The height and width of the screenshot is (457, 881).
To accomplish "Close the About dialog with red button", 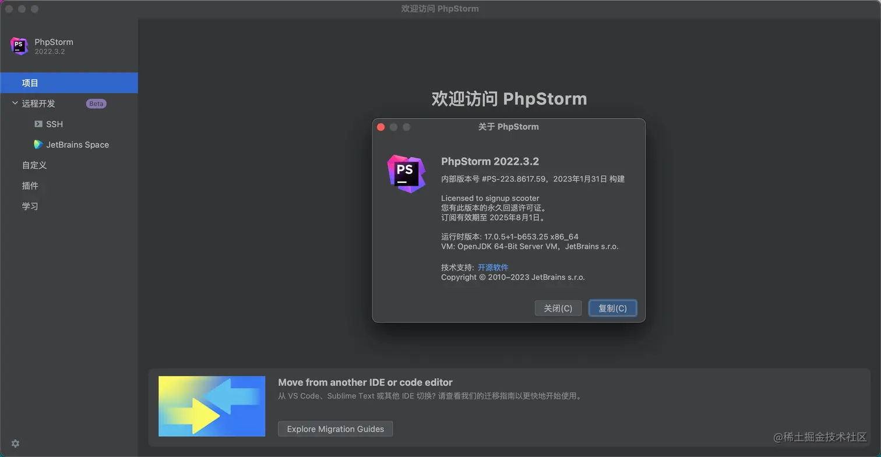I will (381, 127).
